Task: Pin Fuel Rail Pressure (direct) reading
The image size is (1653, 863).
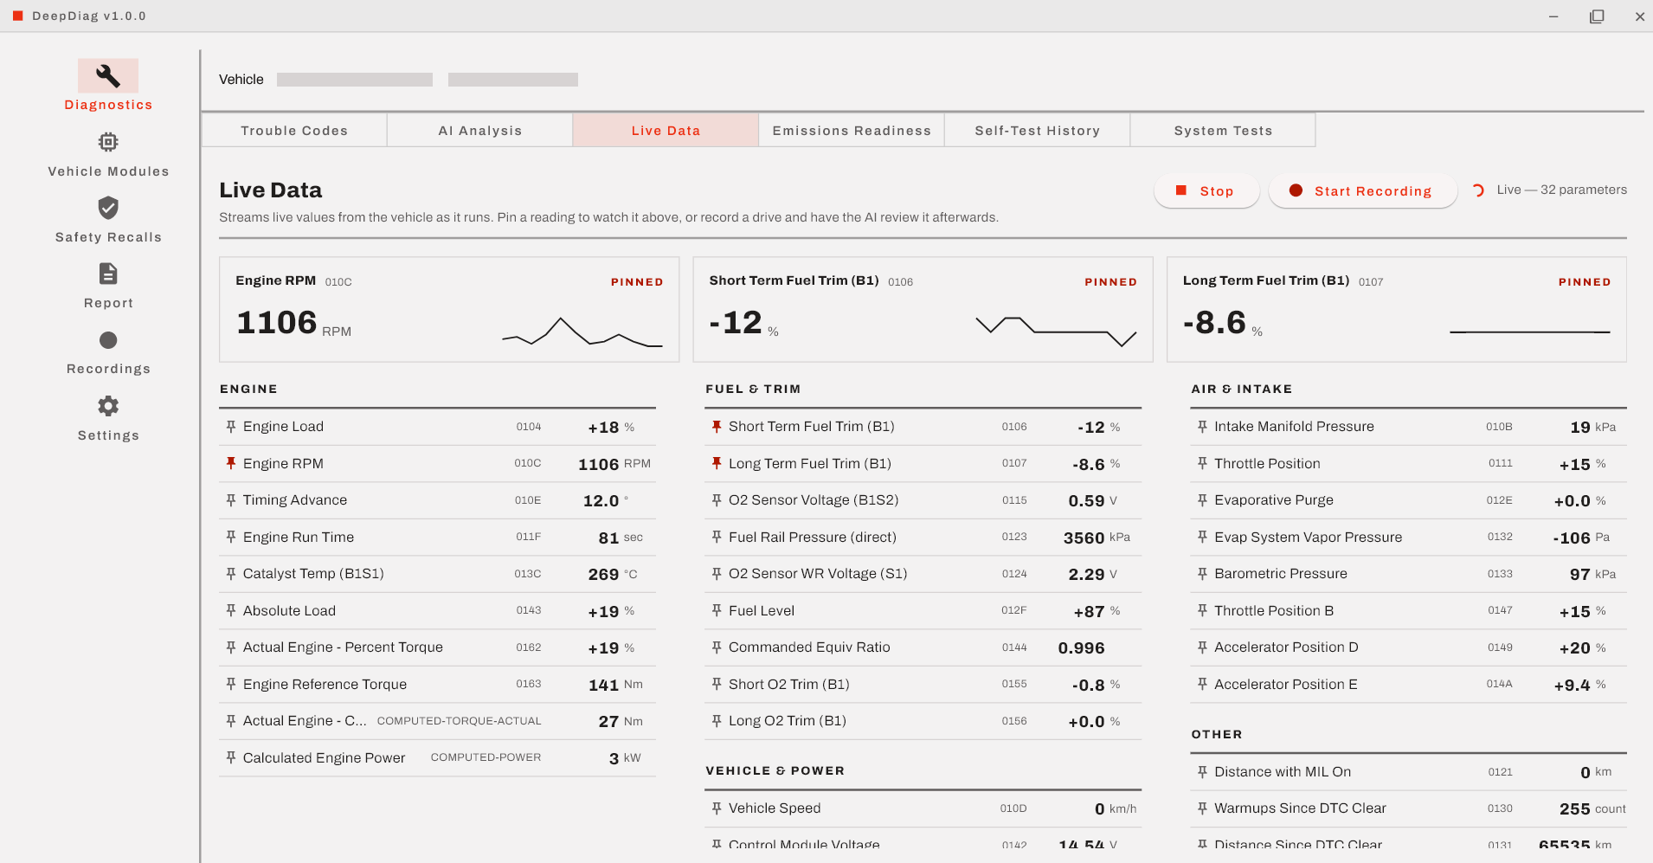Action: [x=717, y=538]
